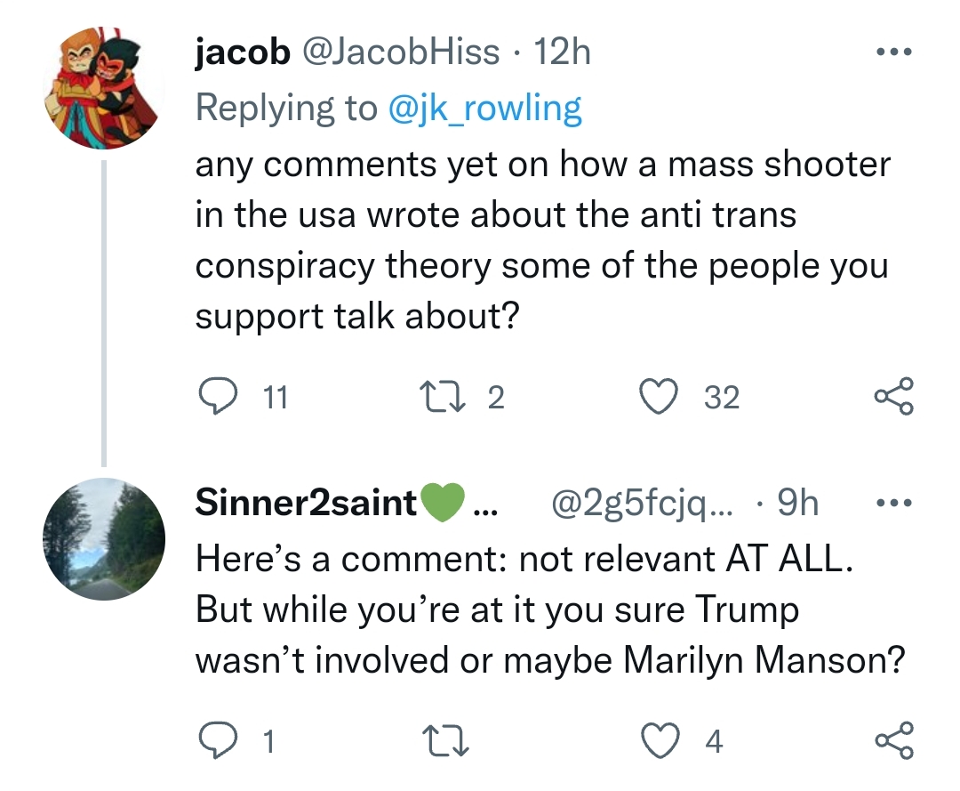
Task: Retweet Sinner2saint's reply
Action: tap(445, 740)
